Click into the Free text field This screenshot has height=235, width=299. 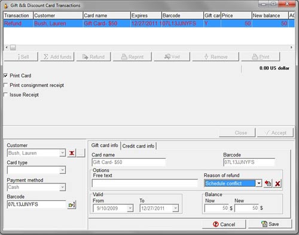[x=145, y=183]
